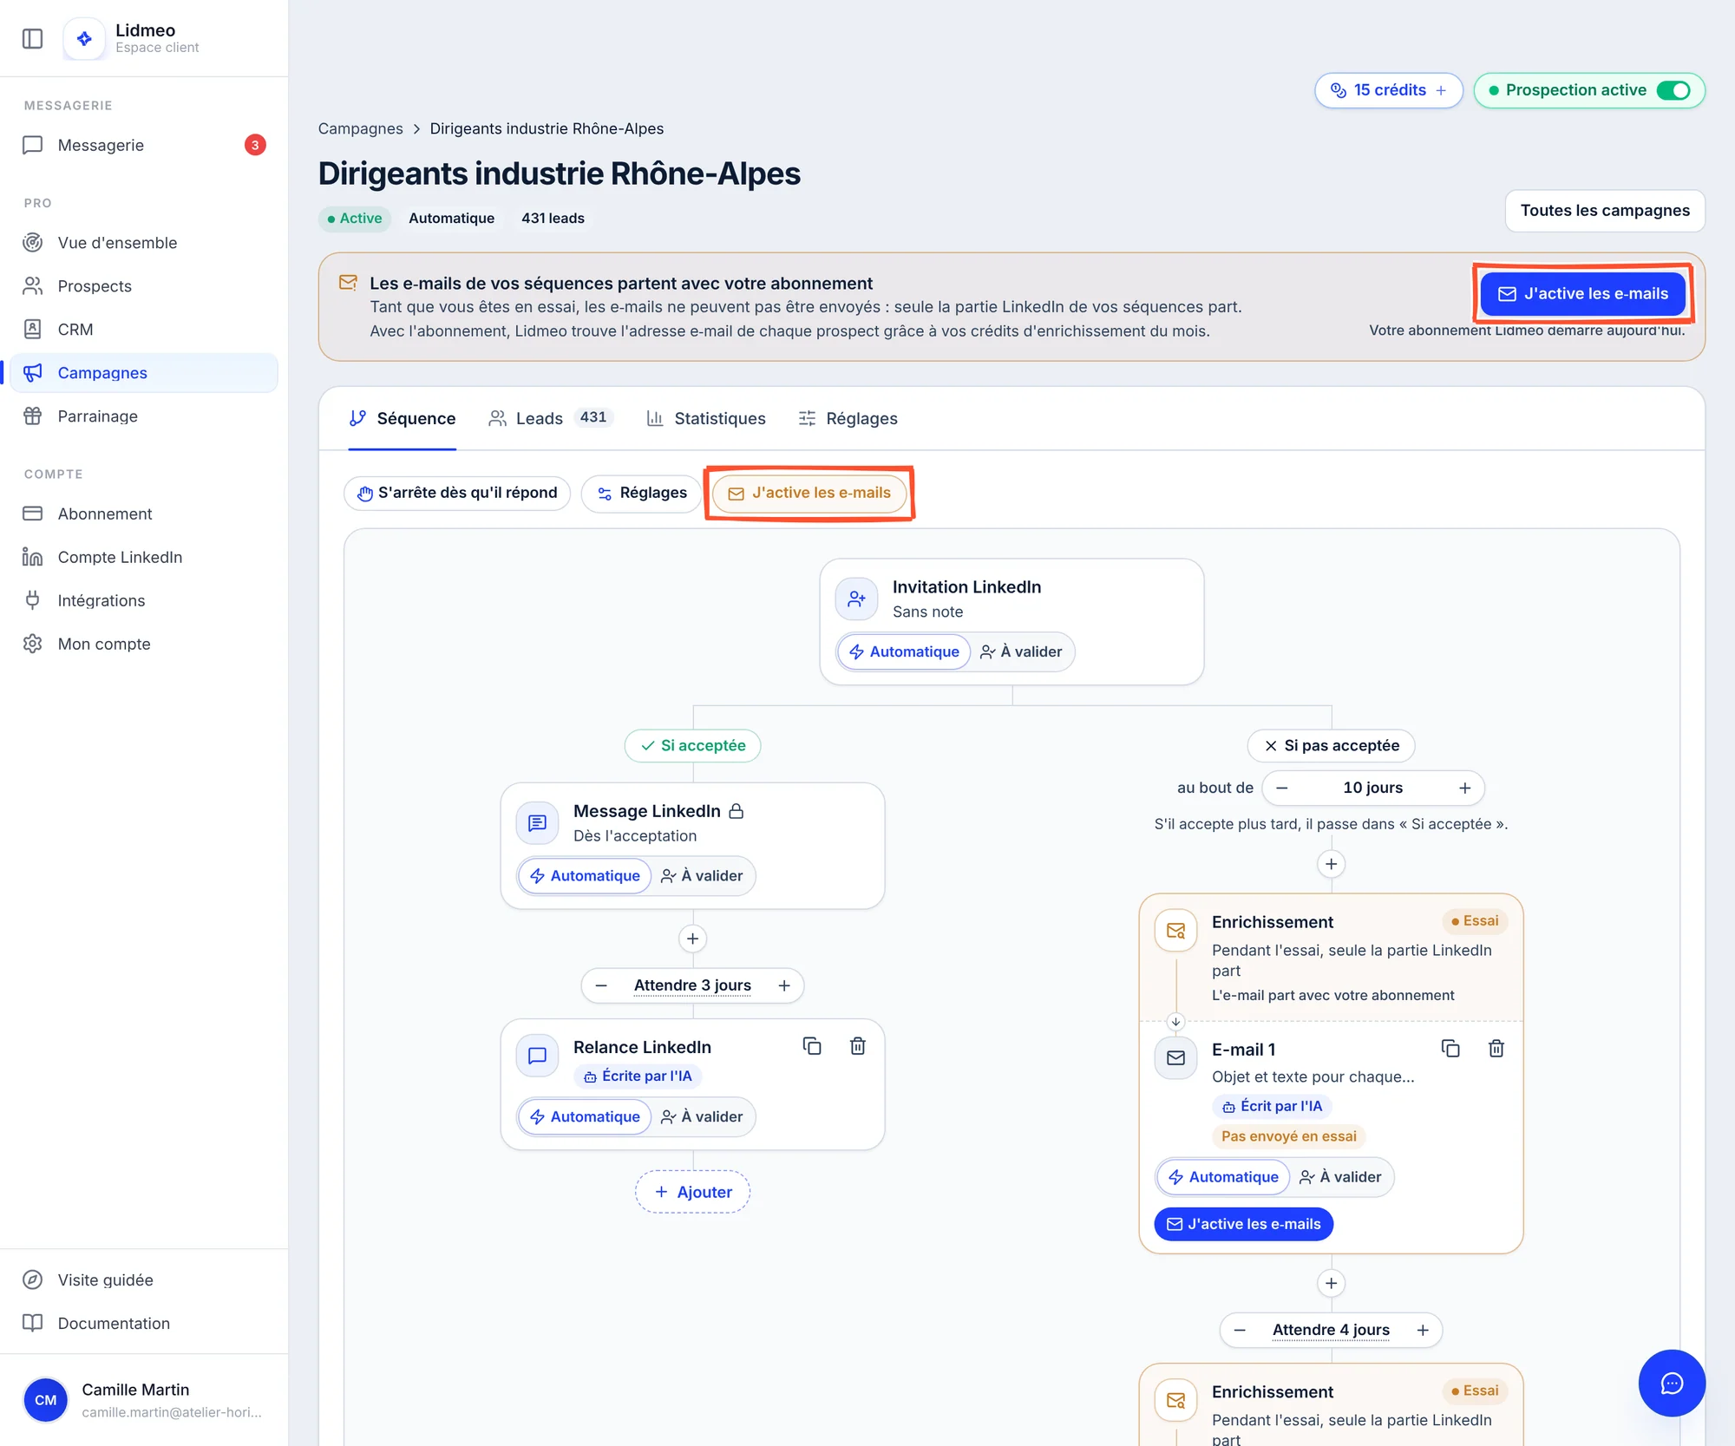Open the Statistiques tab

tap(706, 418)
